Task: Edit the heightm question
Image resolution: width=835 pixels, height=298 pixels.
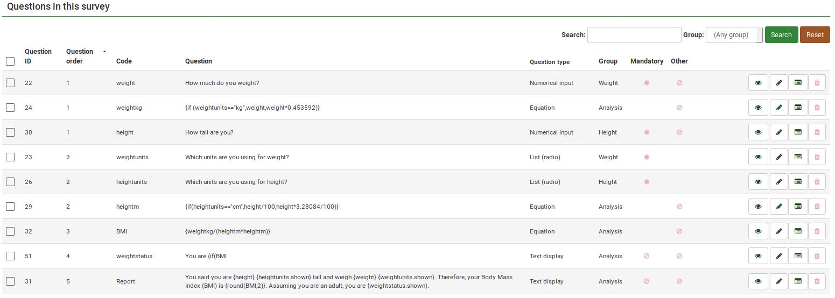Action: (x=778, y=207)
